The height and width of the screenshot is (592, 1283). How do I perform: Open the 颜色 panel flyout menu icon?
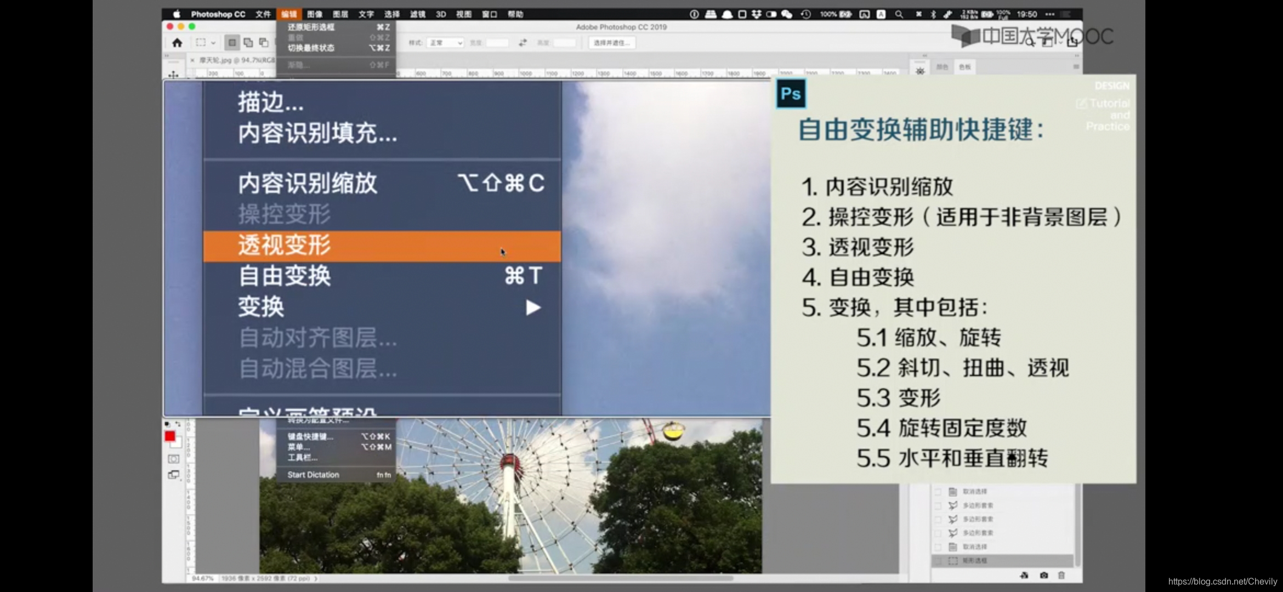[1076, 67]
